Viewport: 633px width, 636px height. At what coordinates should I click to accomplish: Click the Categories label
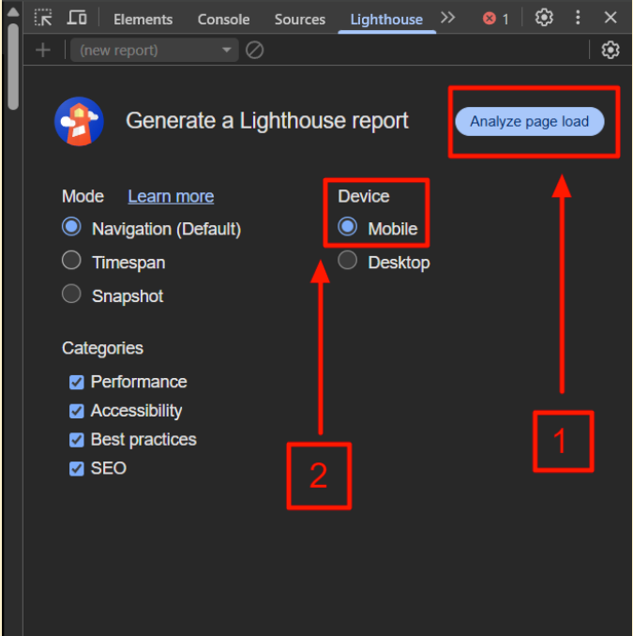tap(102, 348)
